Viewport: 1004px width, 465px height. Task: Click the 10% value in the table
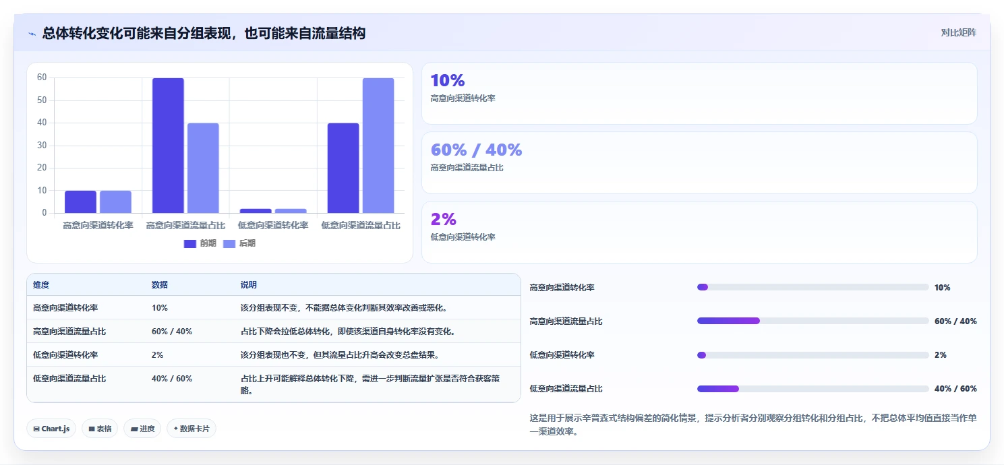click(160, 307)
